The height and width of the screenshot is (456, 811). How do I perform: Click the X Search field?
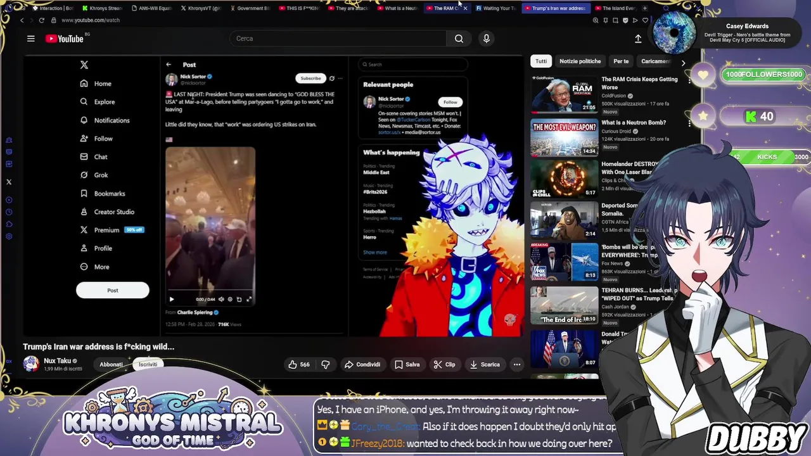[x=413, y=65]
